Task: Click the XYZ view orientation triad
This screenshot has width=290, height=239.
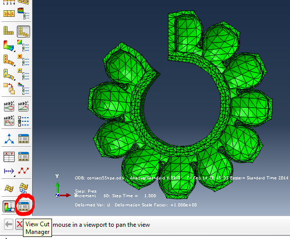Action: (63, 186)
